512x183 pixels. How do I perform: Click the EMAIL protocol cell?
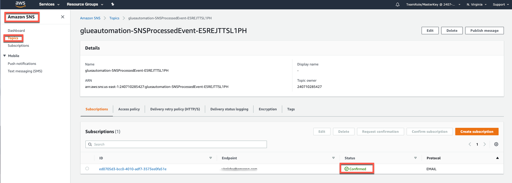pyautogui.click(x=432, y=169)
